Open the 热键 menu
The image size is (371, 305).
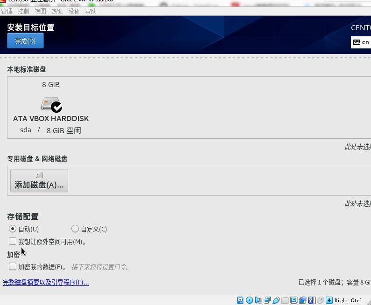tap(57, 11)
